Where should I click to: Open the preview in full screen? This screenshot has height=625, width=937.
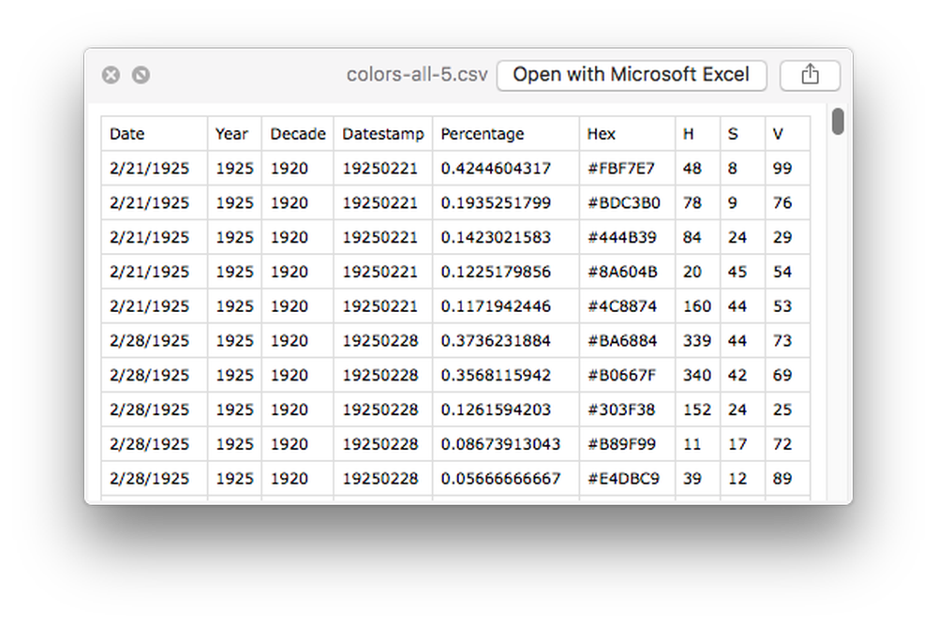coord(141,75)
